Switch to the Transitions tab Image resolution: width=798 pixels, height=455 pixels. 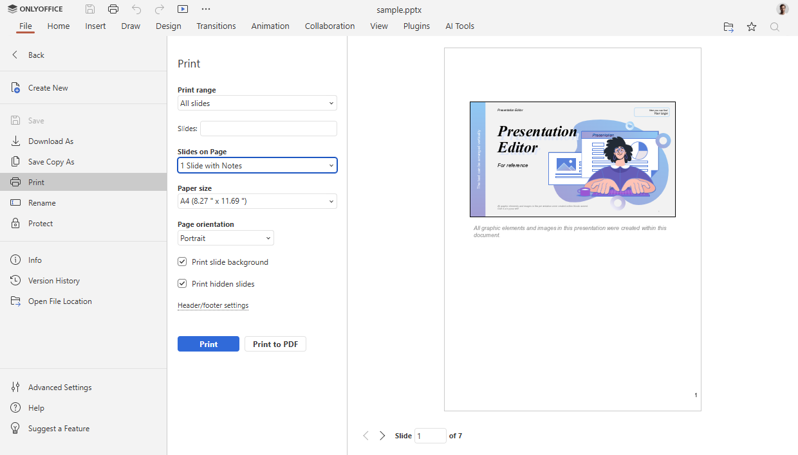[216, 26]
